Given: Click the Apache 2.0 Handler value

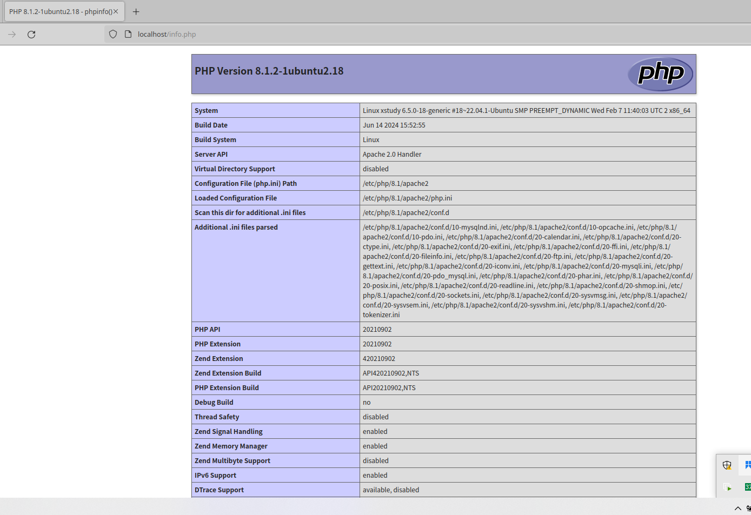Looking at the screenshot, I should [392, 154].
